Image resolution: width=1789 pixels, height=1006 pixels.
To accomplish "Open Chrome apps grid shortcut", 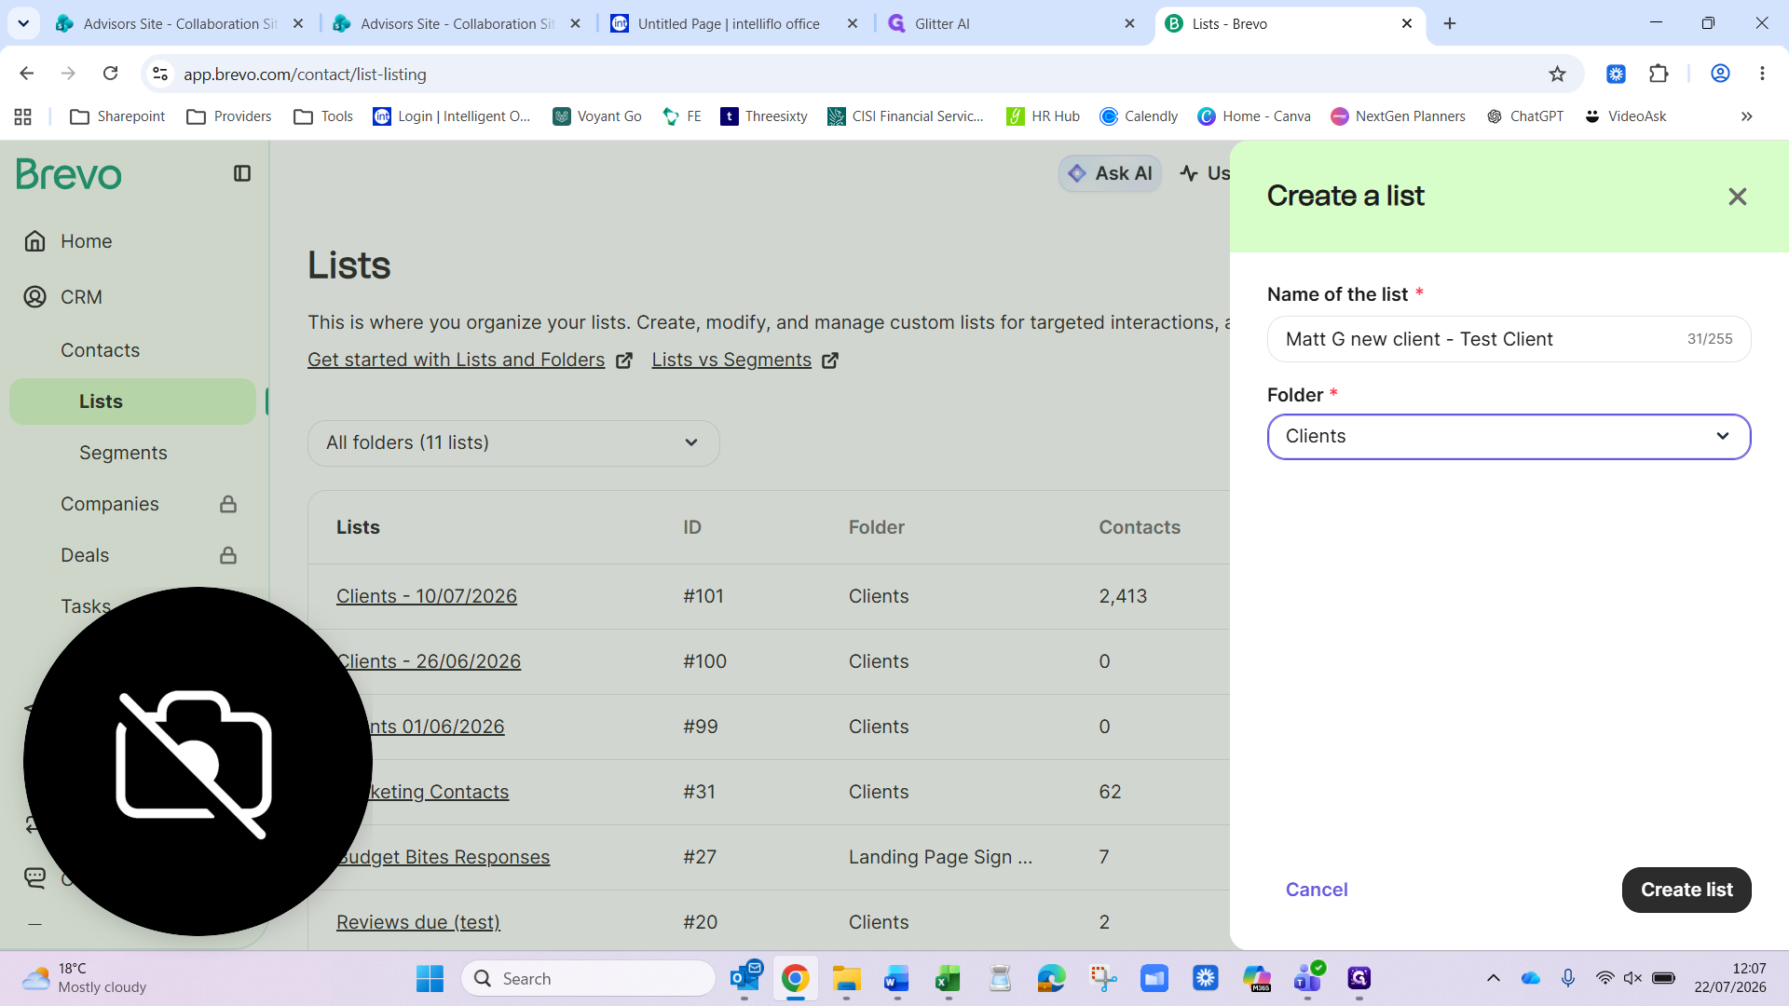I will (23, 116).
